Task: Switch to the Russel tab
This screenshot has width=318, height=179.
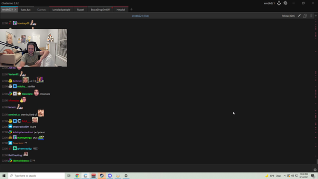Action: point(80,9)
